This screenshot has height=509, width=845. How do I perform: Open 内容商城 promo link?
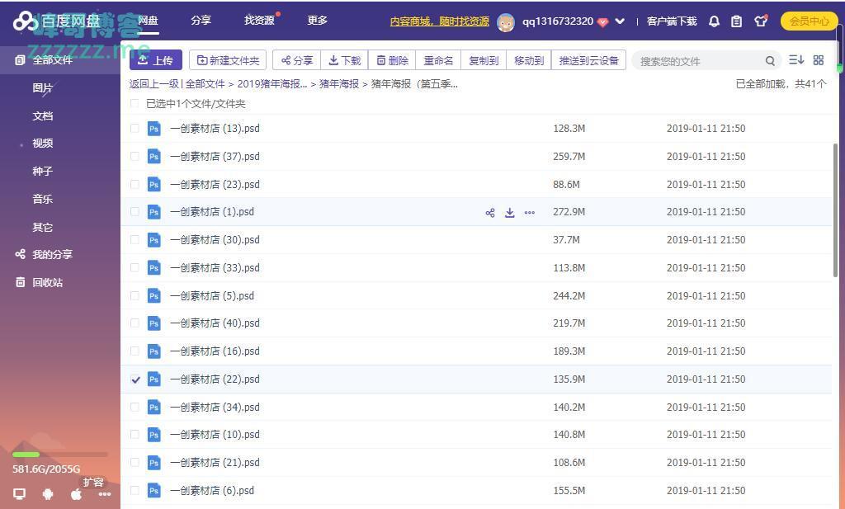pos(439,21)
